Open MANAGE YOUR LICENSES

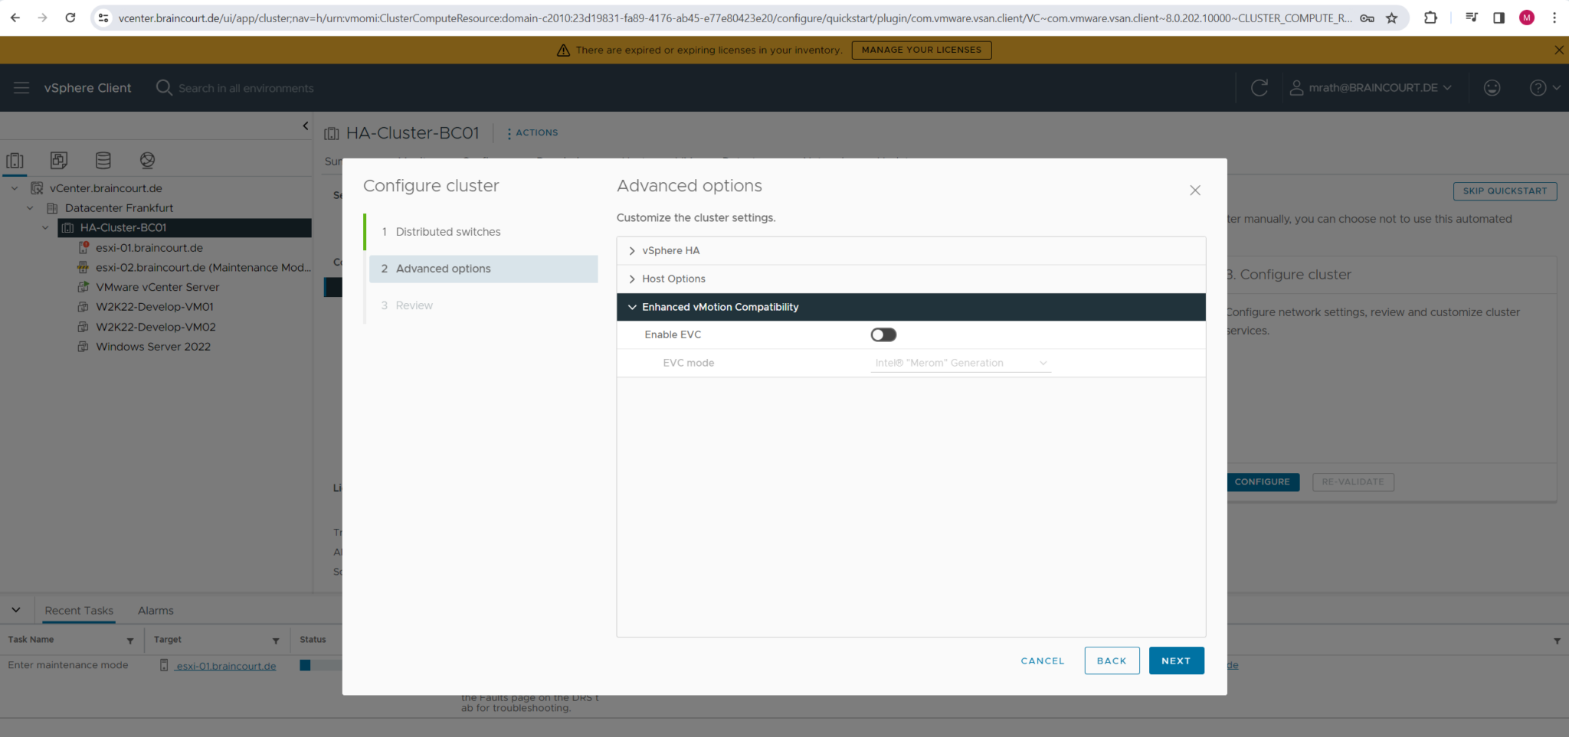921,49
